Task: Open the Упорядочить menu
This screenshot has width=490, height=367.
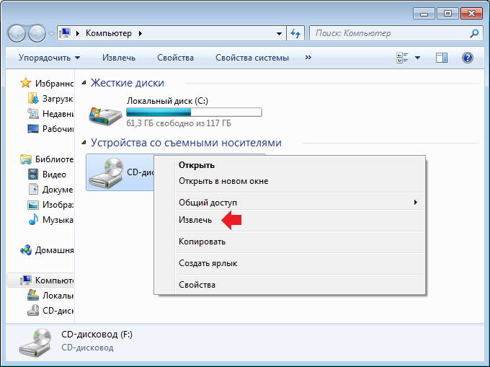Action: point(49,58)
